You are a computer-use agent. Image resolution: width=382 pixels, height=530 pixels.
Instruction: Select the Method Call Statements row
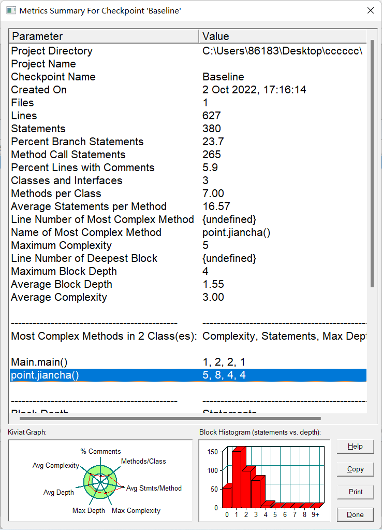(x=188, y=155)
